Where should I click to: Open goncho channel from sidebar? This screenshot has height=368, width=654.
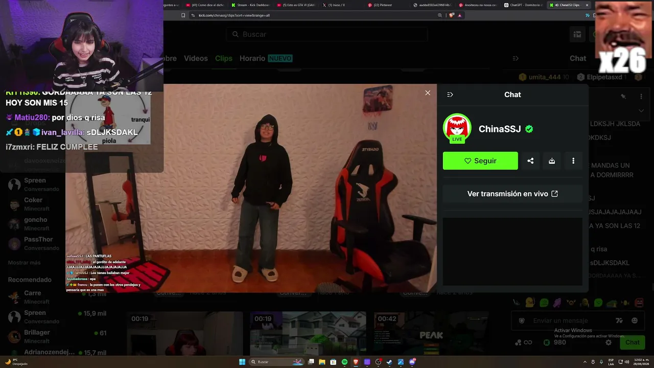pos(36,224)
